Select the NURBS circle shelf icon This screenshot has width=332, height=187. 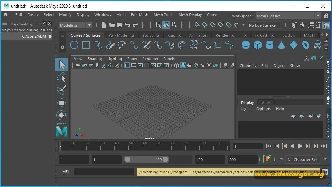pos(74,45)
